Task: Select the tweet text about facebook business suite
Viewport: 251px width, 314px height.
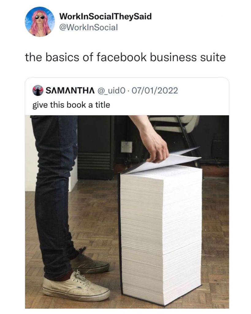Action: click(125, 57)
